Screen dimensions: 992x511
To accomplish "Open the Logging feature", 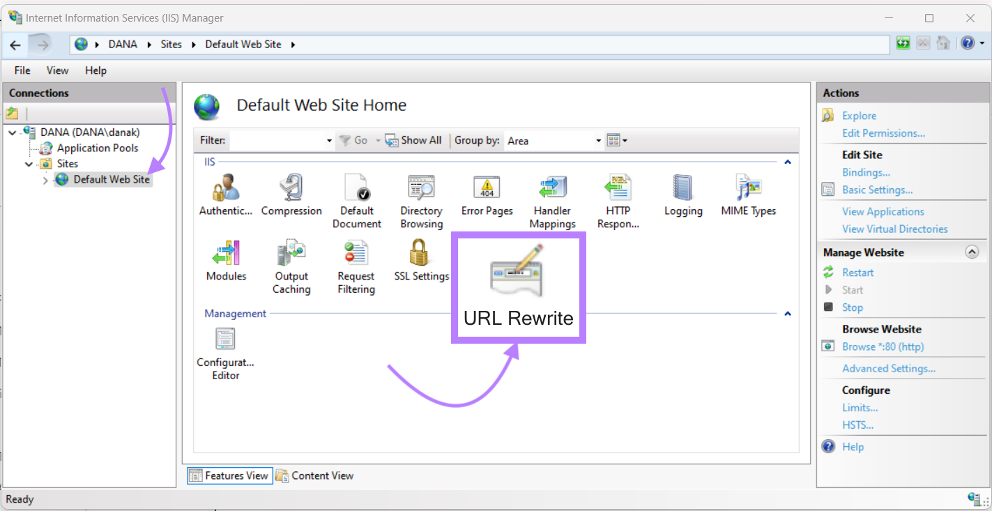I will 682,190.
